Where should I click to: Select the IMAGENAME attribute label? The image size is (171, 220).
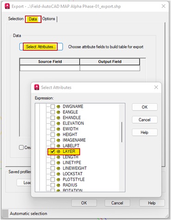coord(74,140)
